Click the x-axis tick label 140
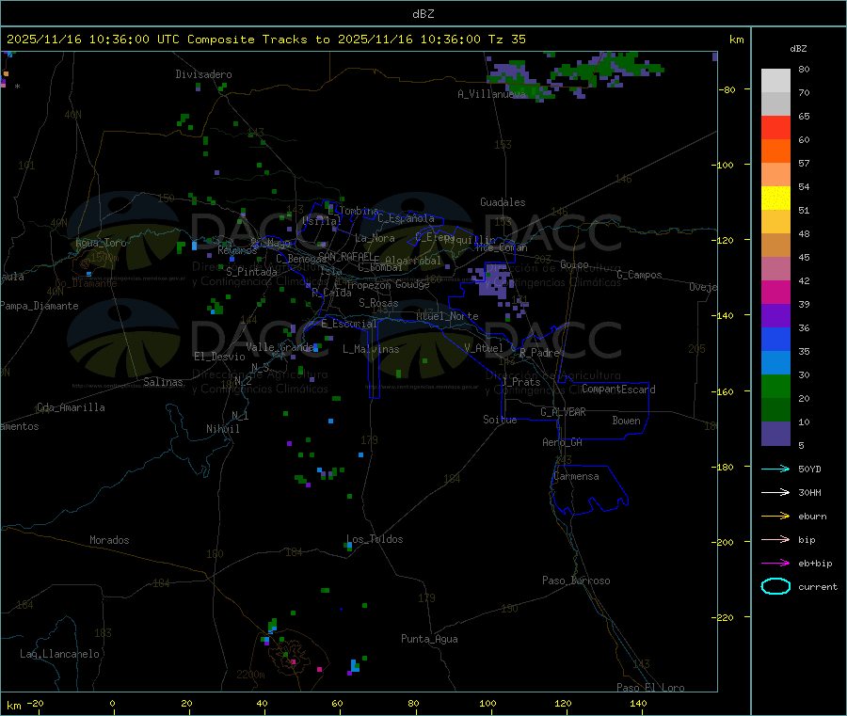This screenshot has height=716, width=847. (x=638, y=703)
